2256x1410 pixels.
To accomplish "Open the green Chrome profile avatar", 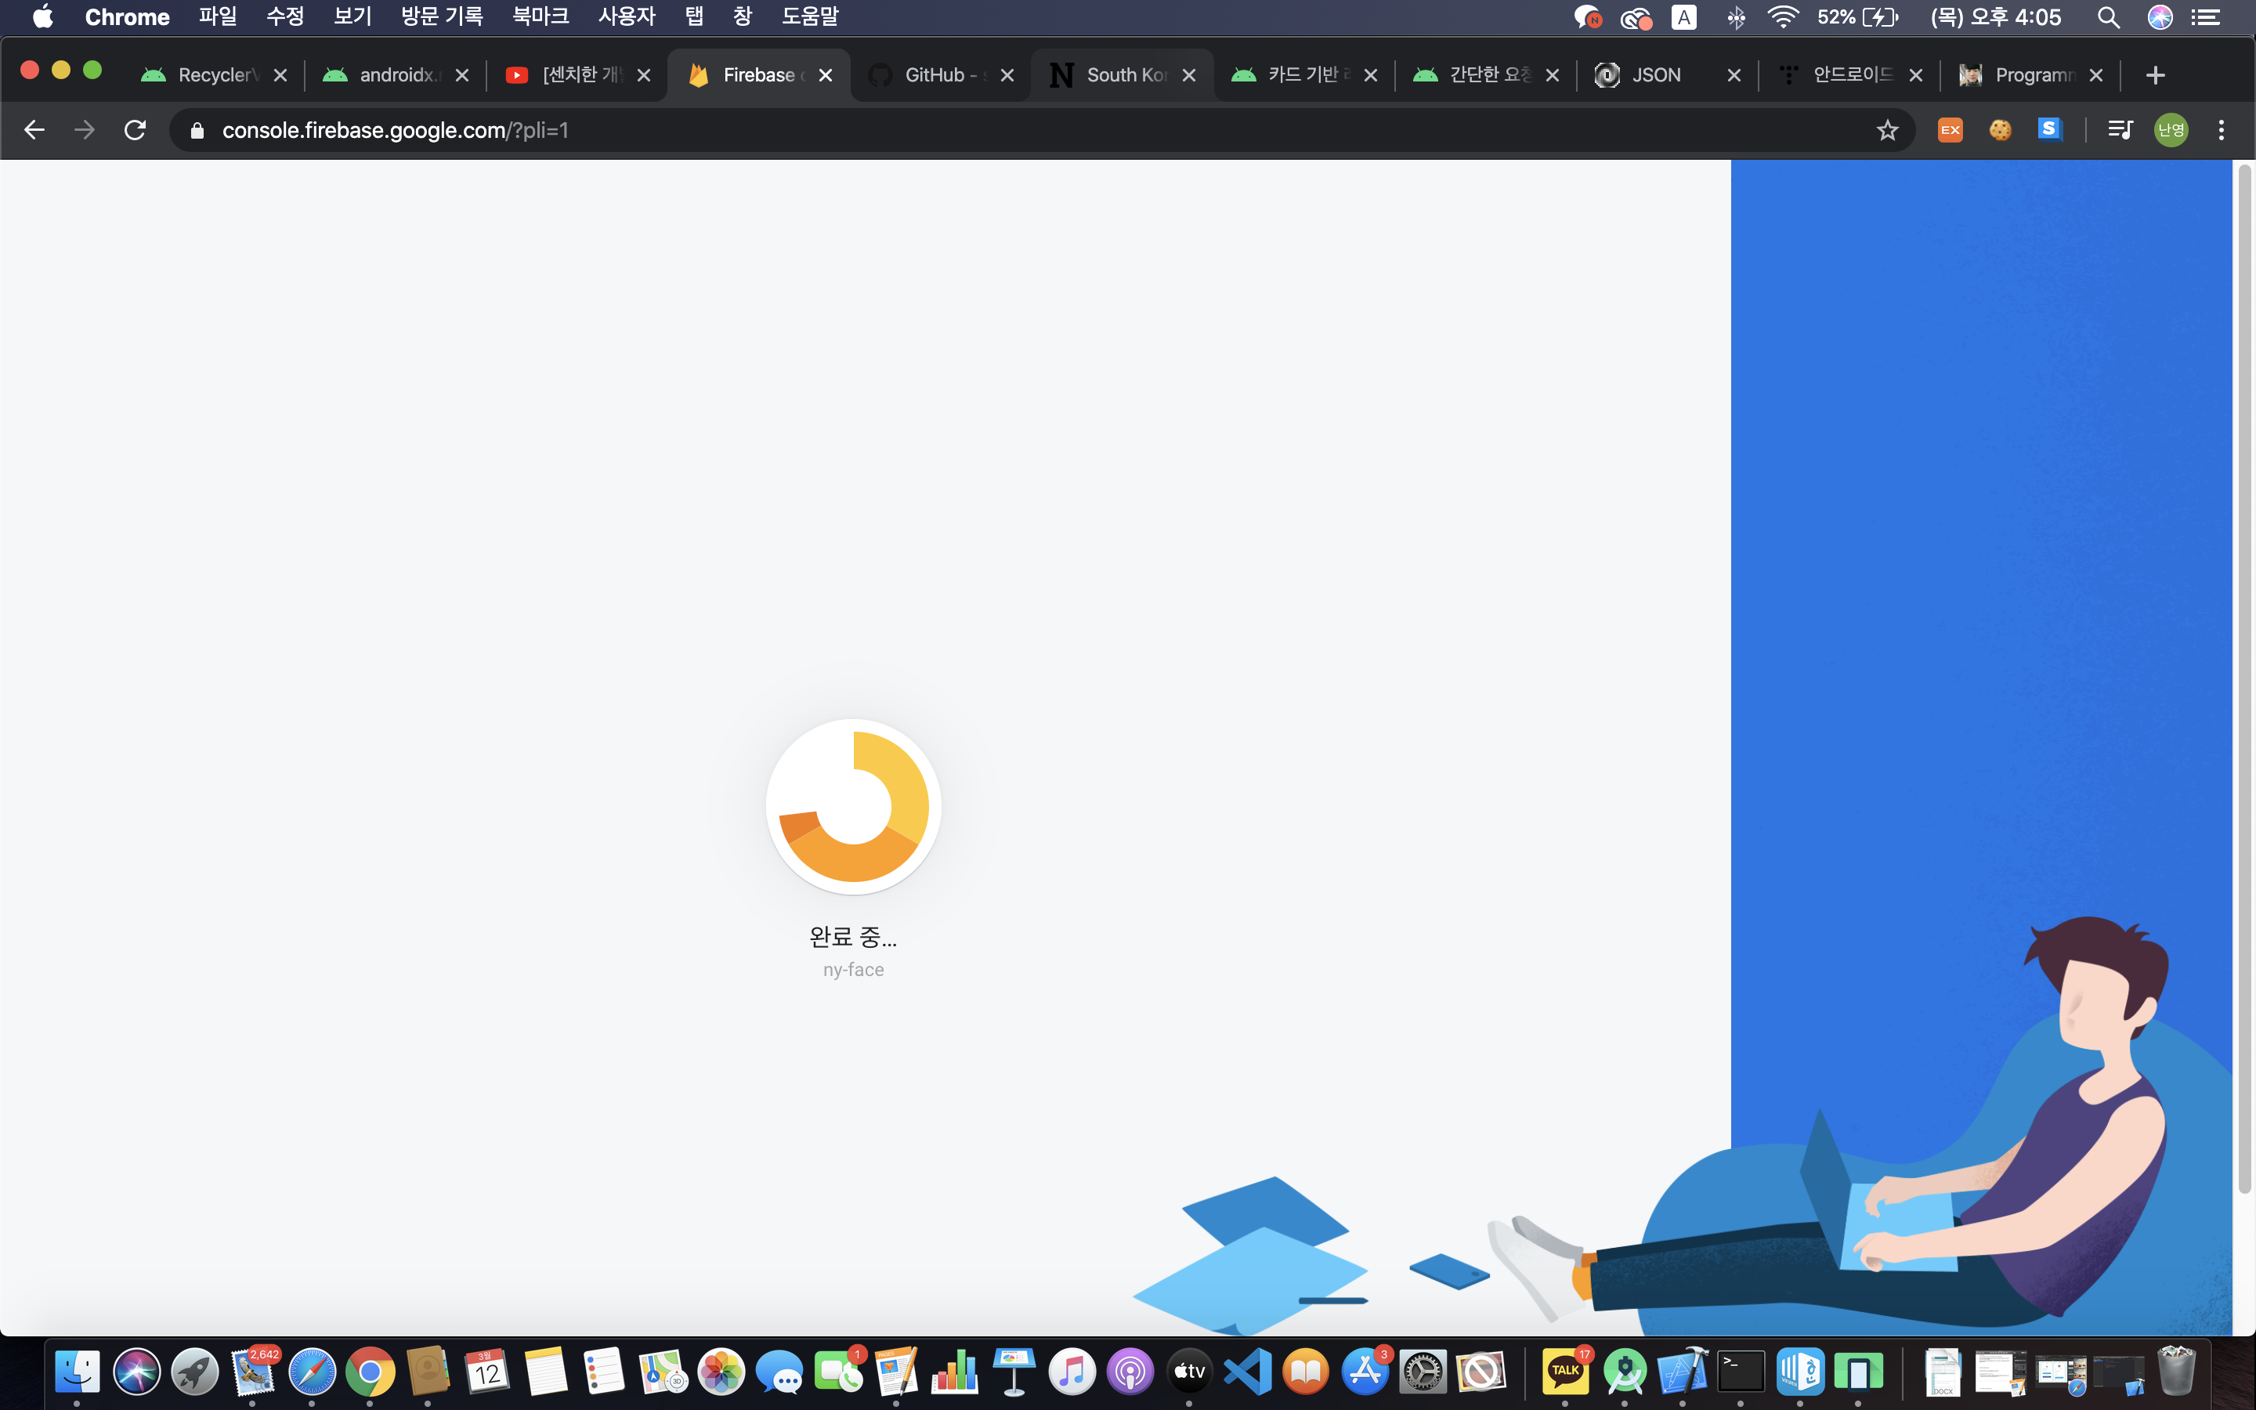I will pyautogui.click(x=2171, y=129).
